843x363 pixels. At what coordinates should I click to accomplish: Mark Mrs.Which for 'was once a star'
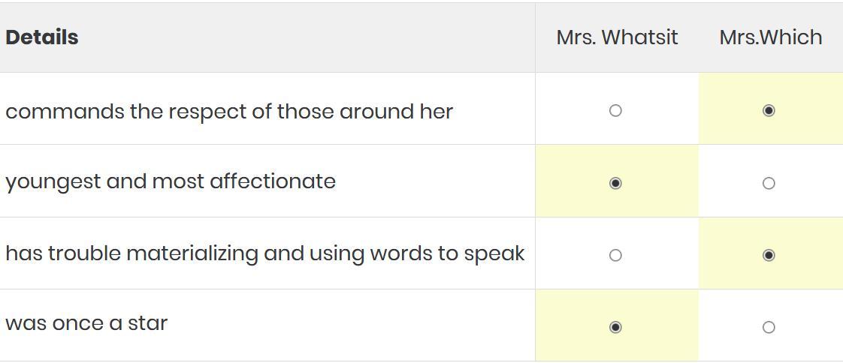click(x=769, y=327)
